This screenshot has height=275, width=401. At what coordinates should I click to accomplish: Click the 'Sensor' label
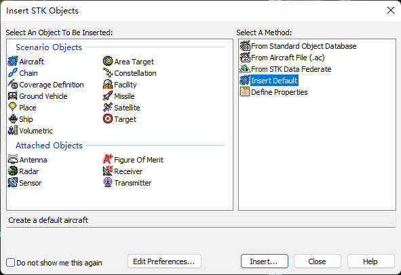(30, 183)
